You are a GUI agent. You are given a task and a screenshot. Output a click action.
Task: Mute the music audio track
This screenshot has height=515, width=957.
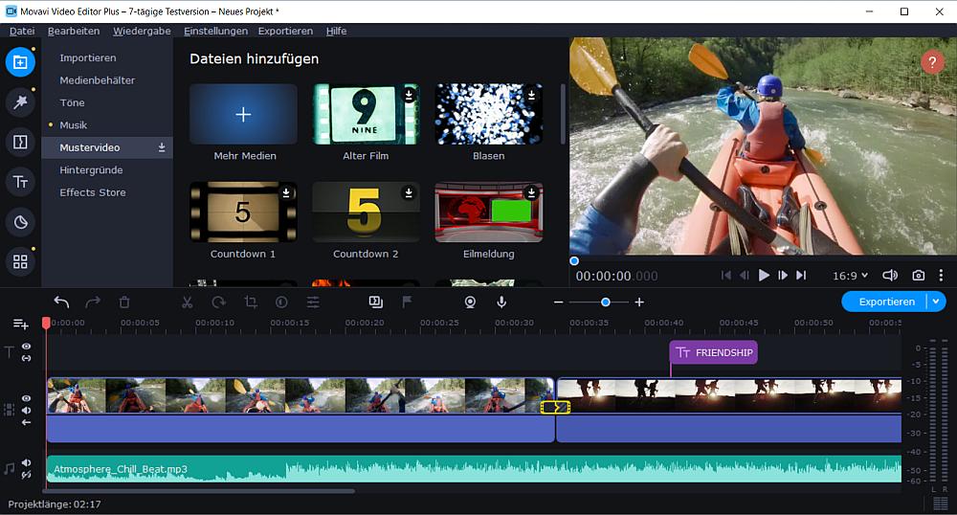[26, 462]
